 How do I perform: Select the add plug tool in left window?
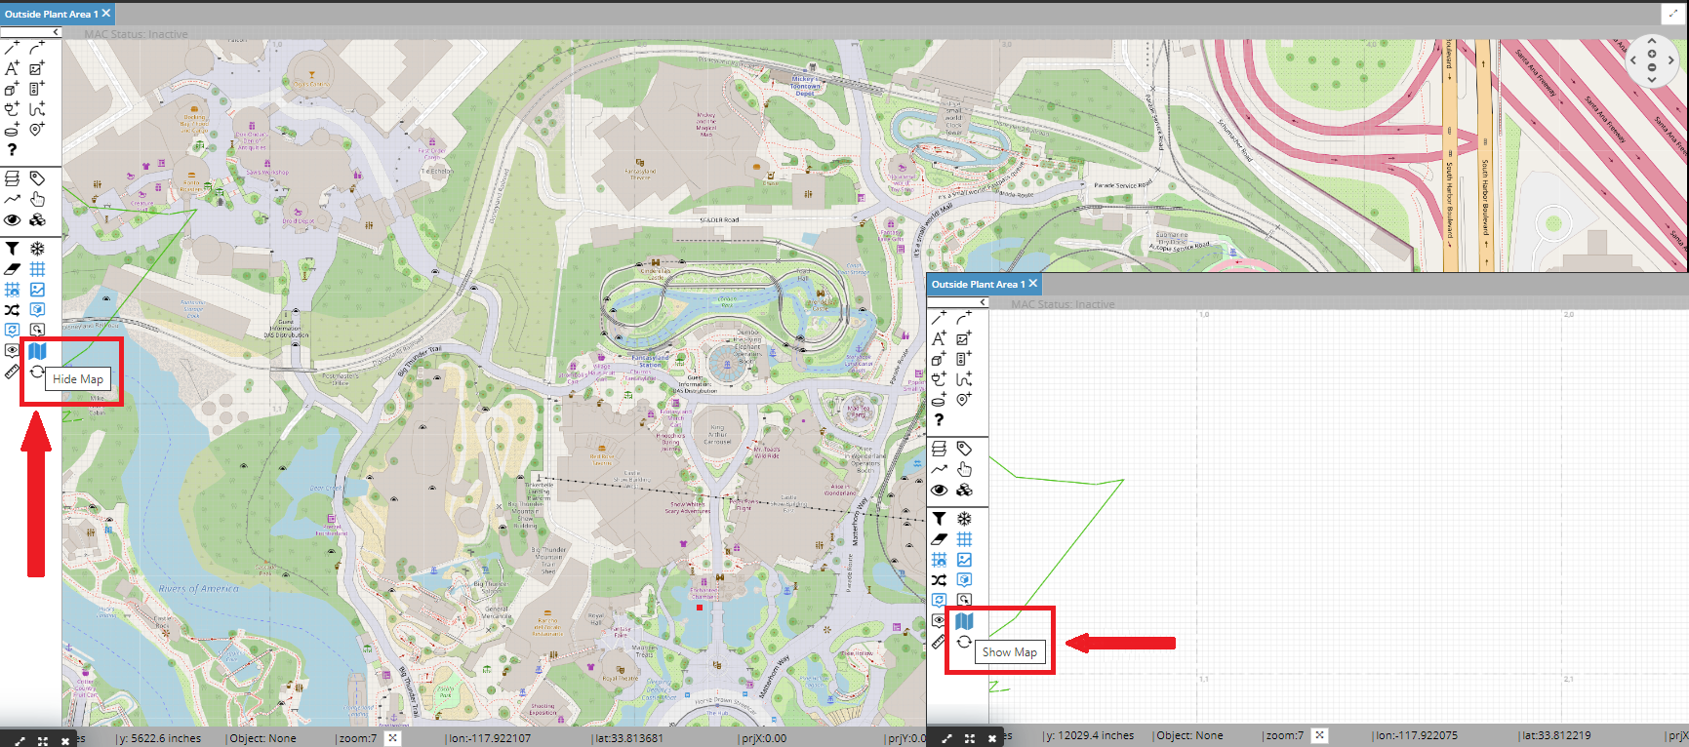[x=12, y=109]
